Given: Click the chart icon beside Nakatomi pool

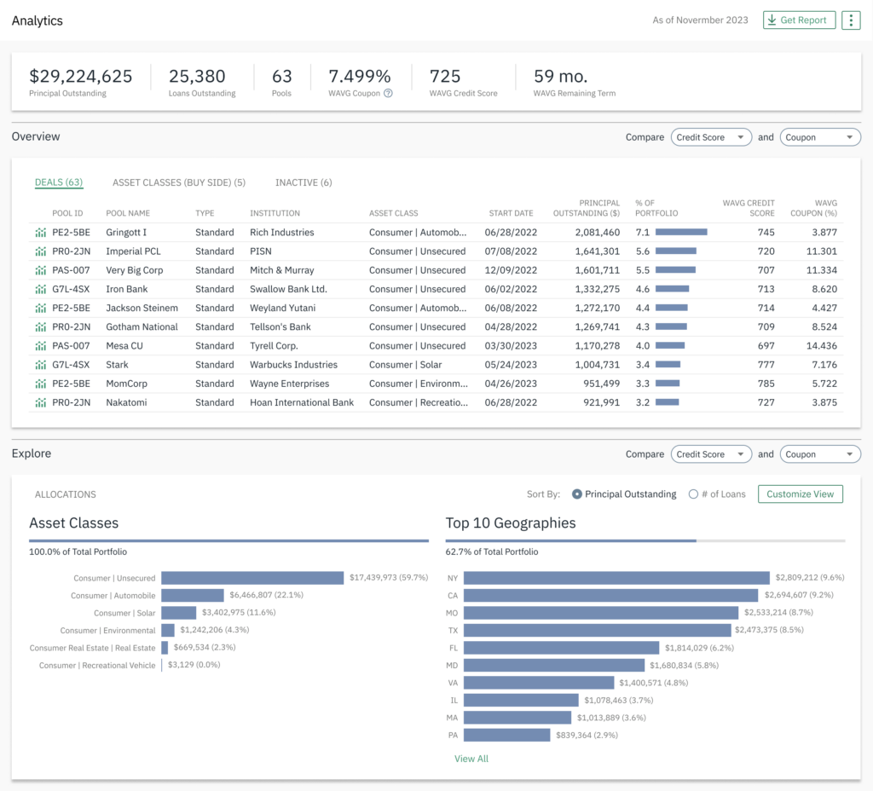Looking at the screenshot, I should tap(40, 402).
